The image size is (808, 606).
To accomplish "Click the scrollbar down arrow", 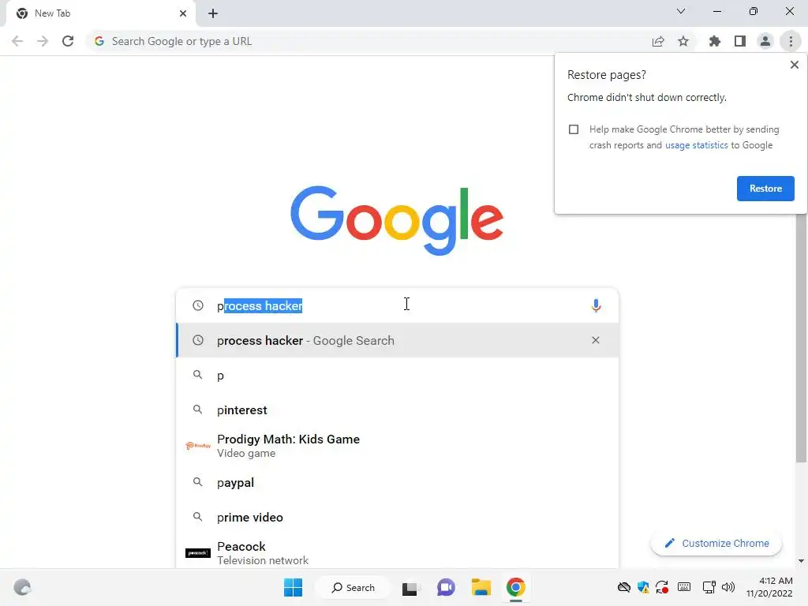I will pos(801,561).
